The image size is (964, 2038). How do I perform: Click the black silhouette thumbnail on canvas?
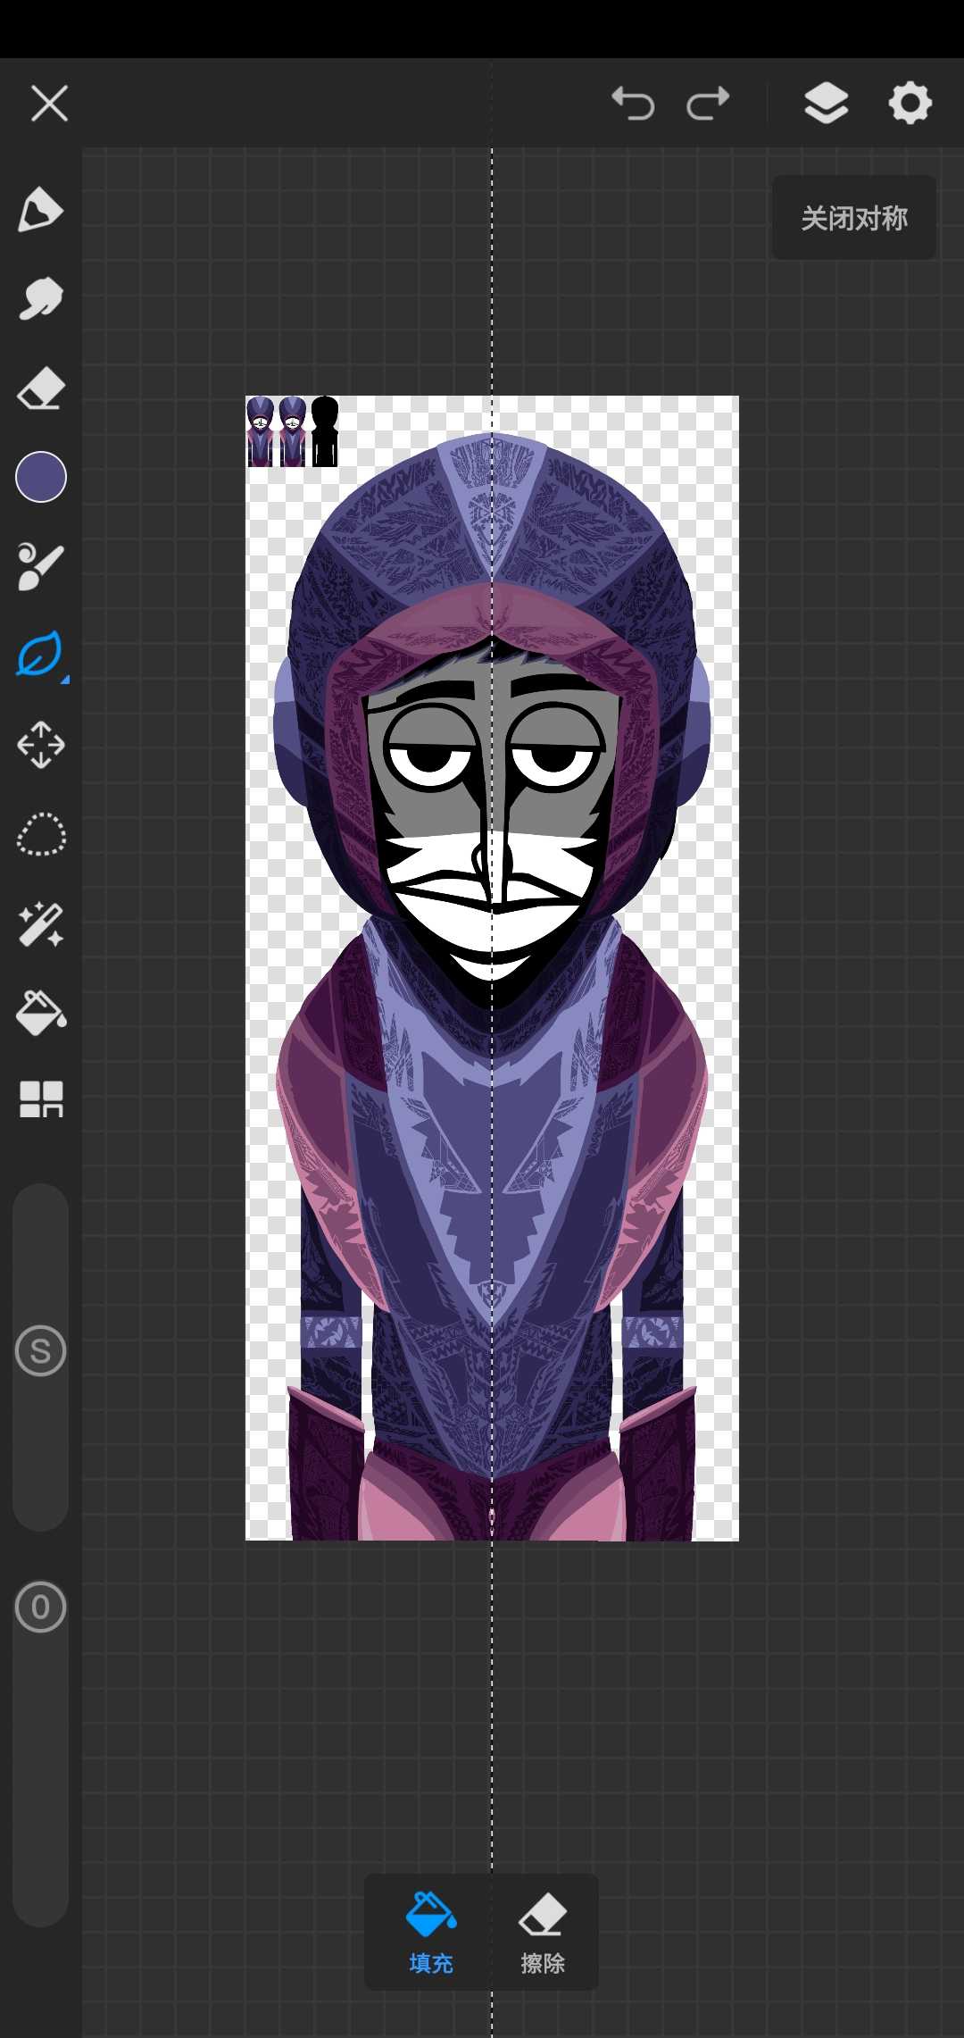coord(325,431)
